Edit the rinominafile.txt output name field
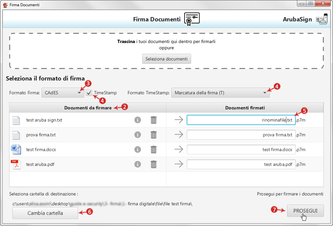The image size is (333, 226). [x=241, y=120]
